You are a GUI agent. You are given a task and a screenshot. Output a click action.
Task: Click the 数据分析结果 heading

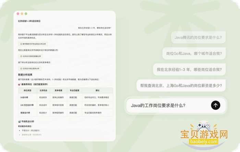coord(25,75)
